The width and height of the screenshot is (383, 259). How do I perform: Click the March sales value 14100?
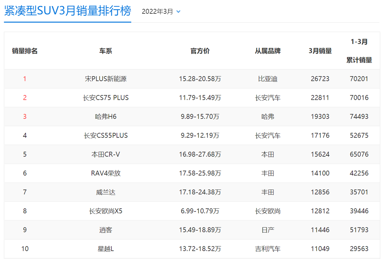click(320, 173)
